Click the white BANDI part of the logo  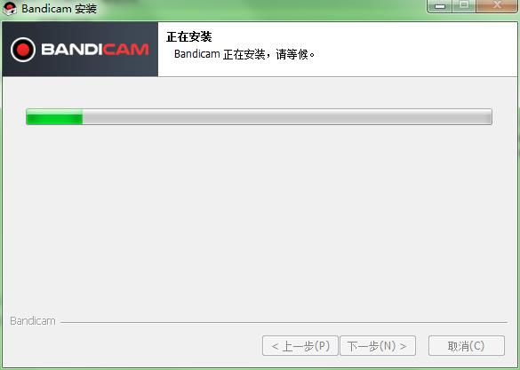coord(72,50)
